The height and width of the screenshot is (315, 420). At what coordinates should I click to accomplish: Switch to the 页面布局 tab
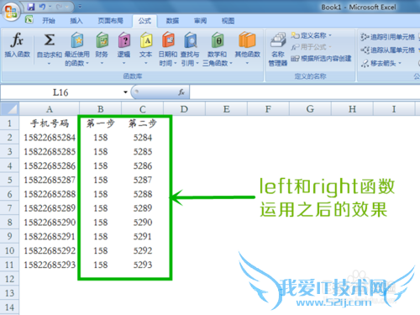tap(110, 21)
